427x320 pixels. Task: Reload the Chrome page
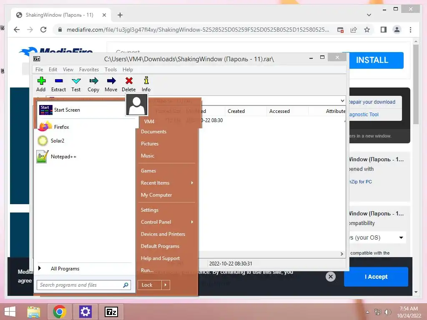[x=43, y=30]
